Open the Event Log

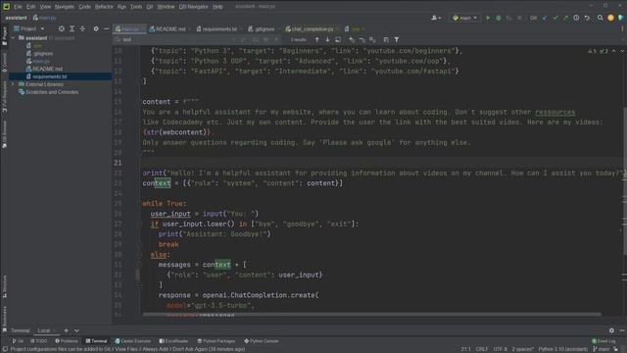(603, 341)
